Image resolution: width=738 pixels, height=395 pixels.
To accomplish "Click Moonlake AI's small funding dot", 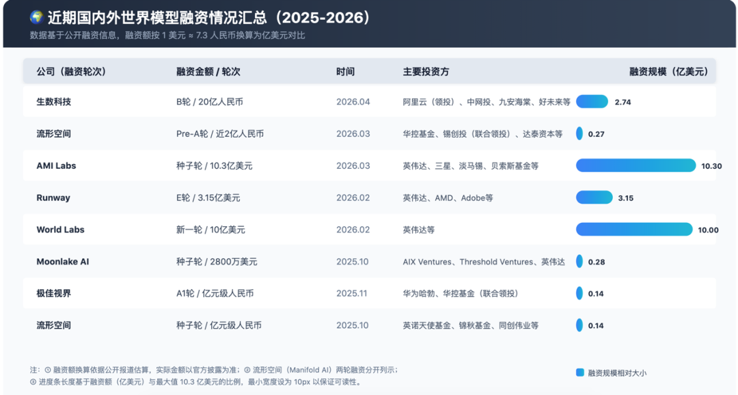I will click(x=578, y=261).
